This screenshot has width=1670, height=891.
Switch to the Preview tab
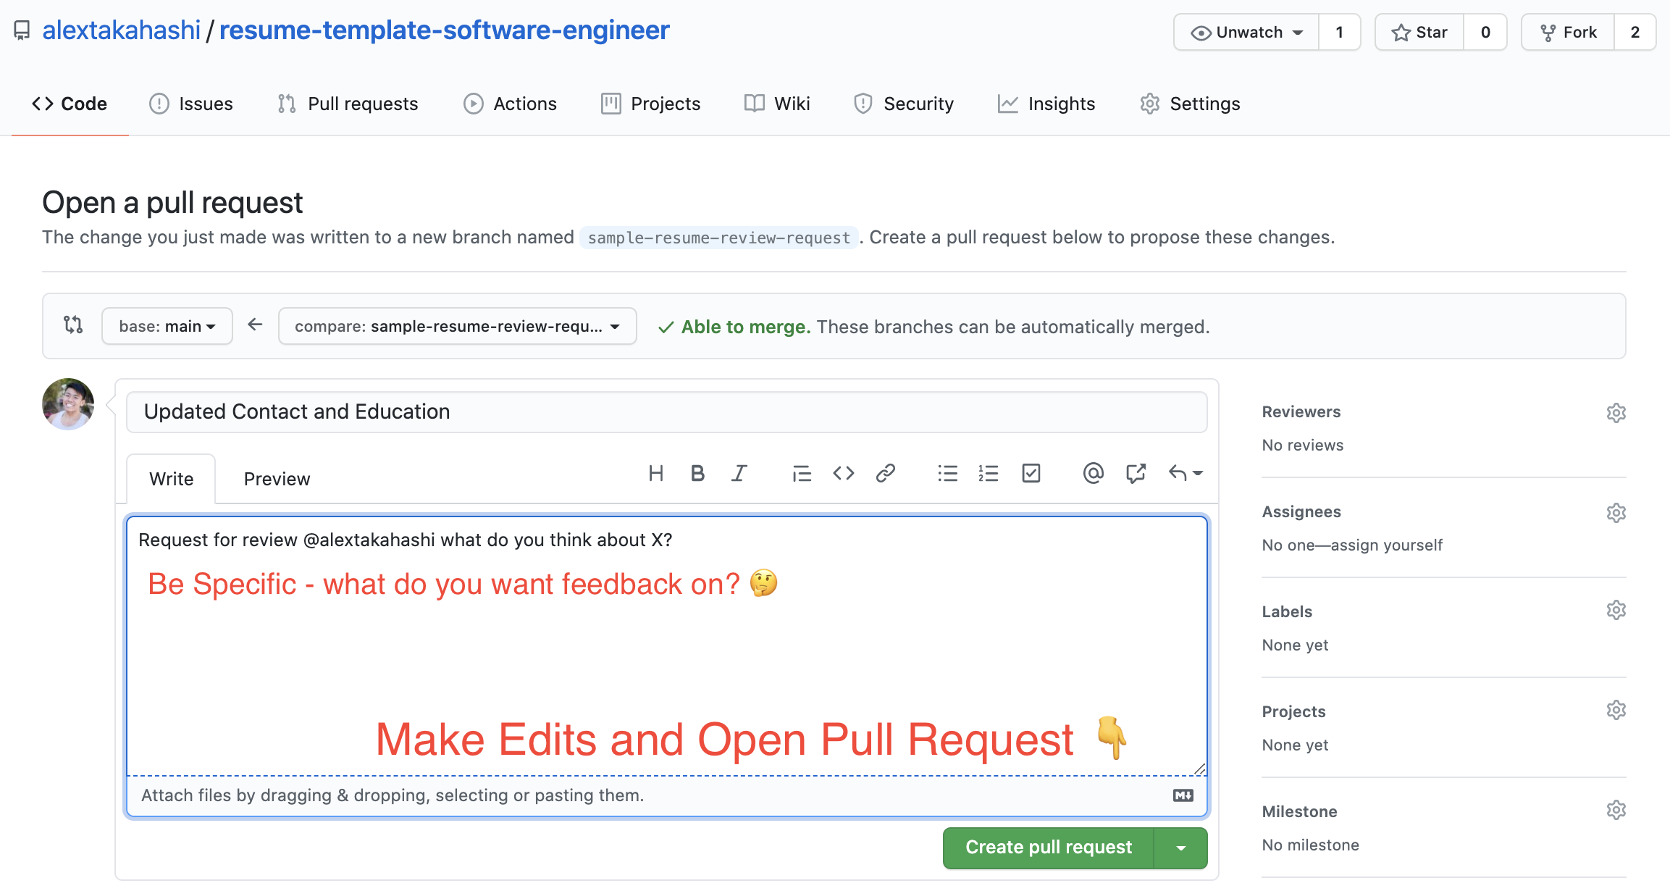[277, 479]
